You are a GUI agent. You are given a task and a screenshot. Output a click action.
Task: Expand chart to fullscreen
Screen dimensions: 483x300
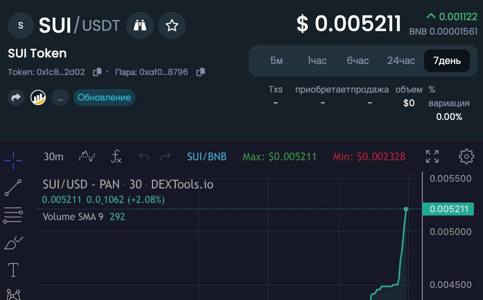[432, 156]
